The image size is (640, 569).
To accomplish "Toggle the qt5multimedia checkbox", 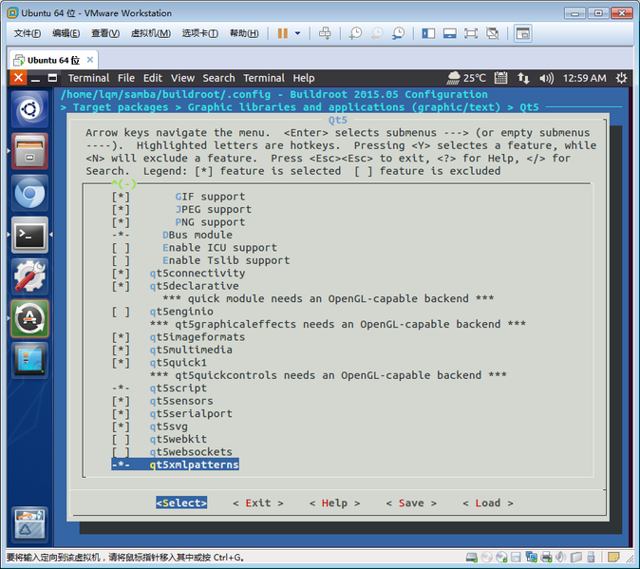I will point(121,350).
